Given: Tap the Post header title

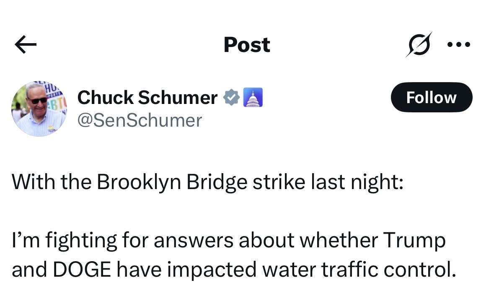Looking at the screenshot, I should pyautogui.click(x=247, y=45).
